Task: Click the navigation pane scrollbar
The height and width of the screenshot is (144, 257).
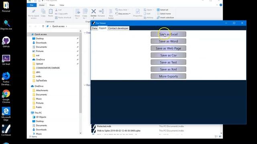Action: tap(80, 73)
